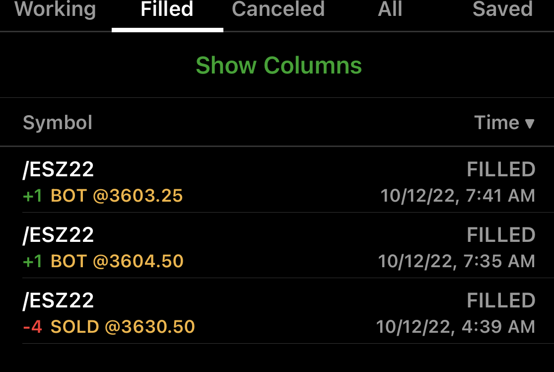
Task: Select the +1 BOT @3604.50 order details
Action: [103, 261]
